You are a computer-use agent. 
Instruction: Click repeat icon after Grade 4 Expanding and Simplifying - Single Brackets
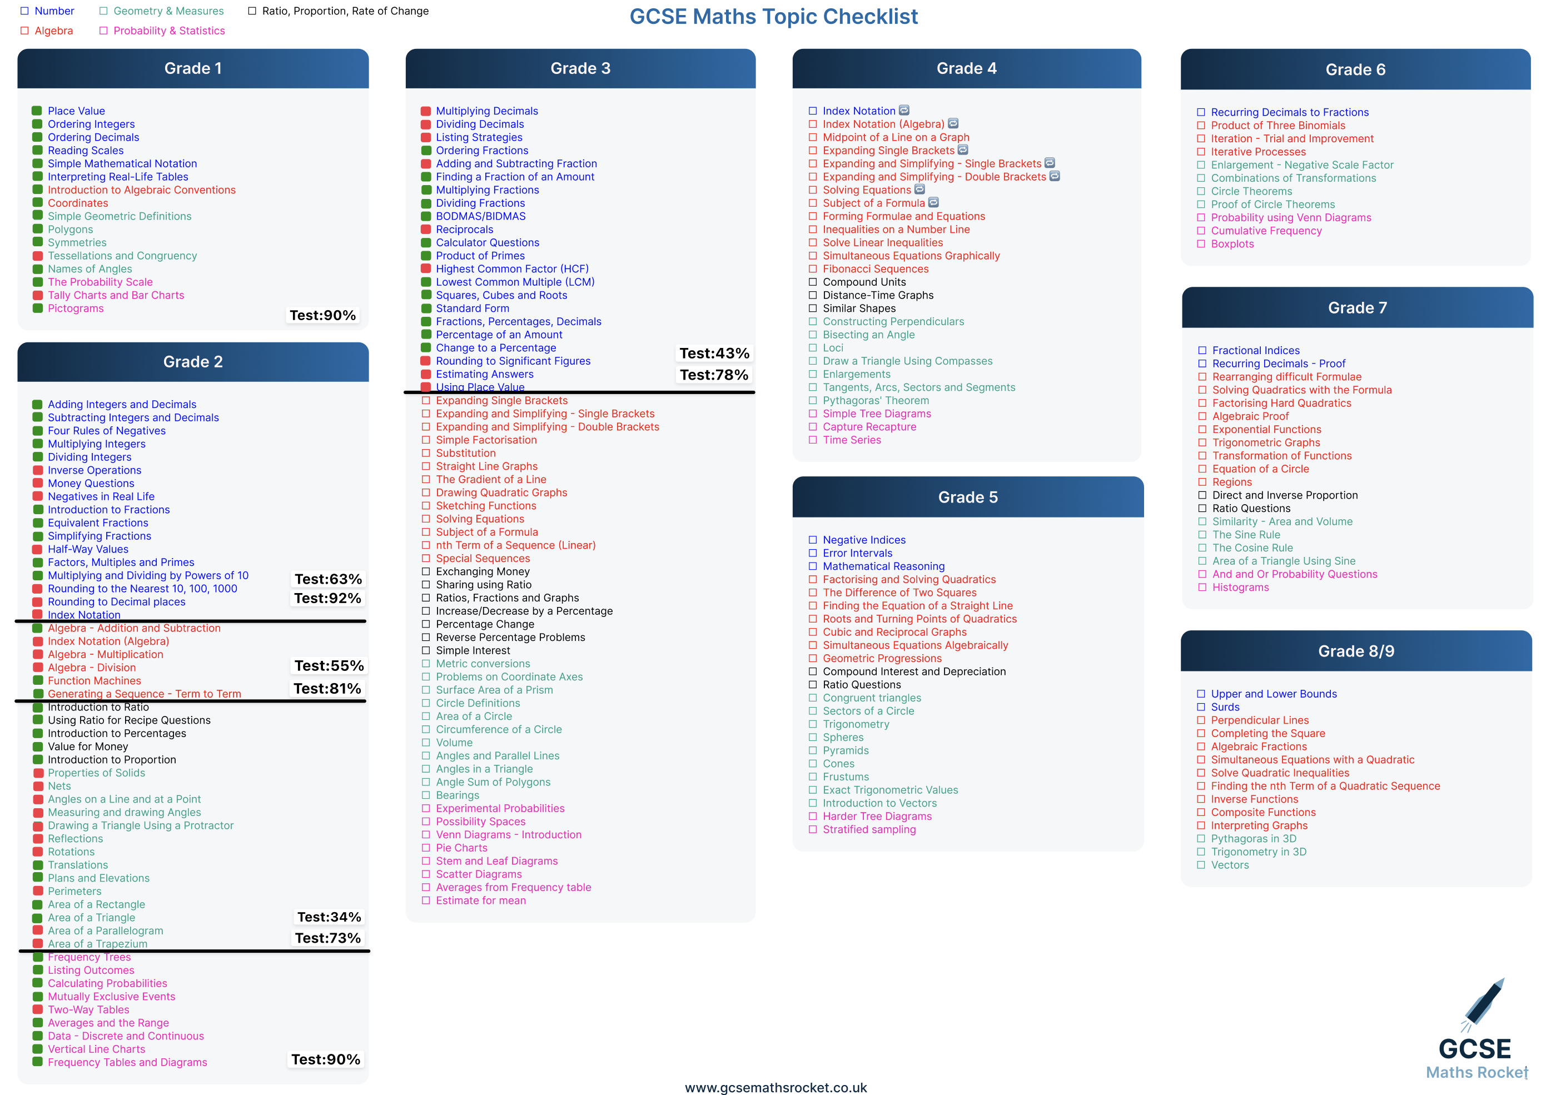(1050, 163)
